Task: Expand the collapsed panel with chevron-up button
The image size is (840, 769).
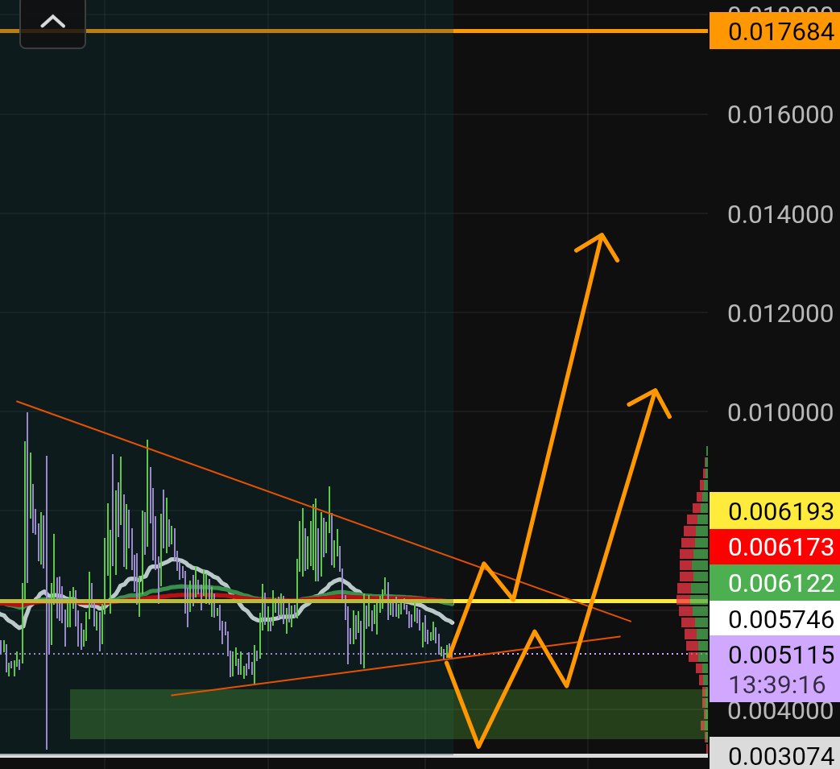Action: [52, 23]
